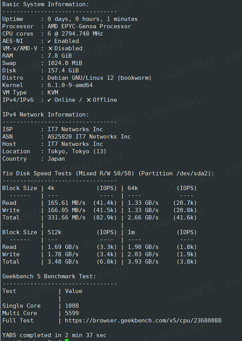The image size is (242, 341).
Task: Click the AMD EPYC-Genoa Processor text
Action: (89, 26)
